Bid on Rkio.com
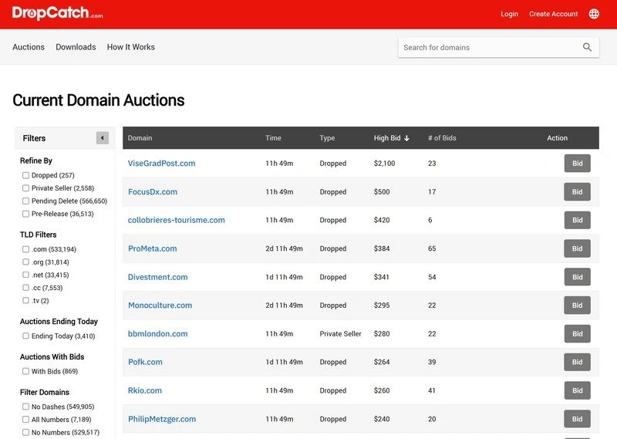Image resolution: width=617 pixels, height=439 pixels. point(577,390)
